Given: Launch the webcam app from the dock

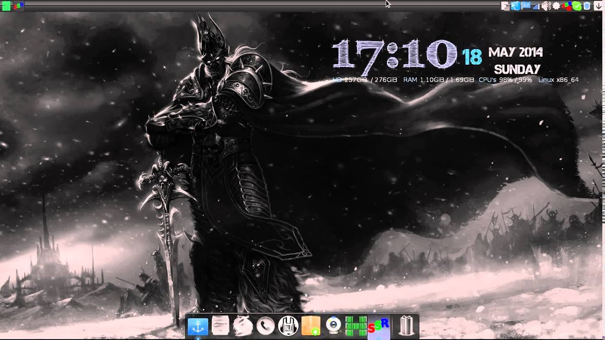Looking at the screenshot, I should click(x=334, y=326).
